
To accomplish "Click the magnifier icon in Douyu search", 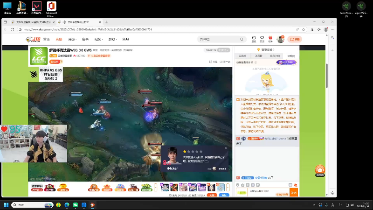I will tap(242, 39).
